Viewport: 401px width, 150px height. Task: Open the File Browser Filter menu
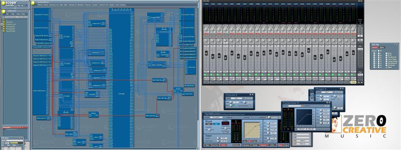pyautogui.click(x=23, y=14)
